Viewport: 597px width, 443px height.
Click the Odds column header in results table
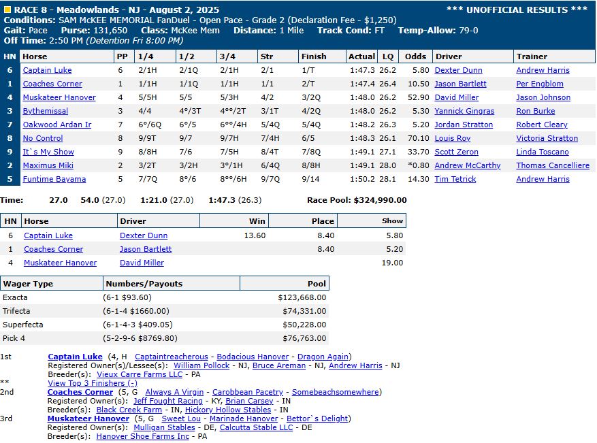[x=415, y=56]
